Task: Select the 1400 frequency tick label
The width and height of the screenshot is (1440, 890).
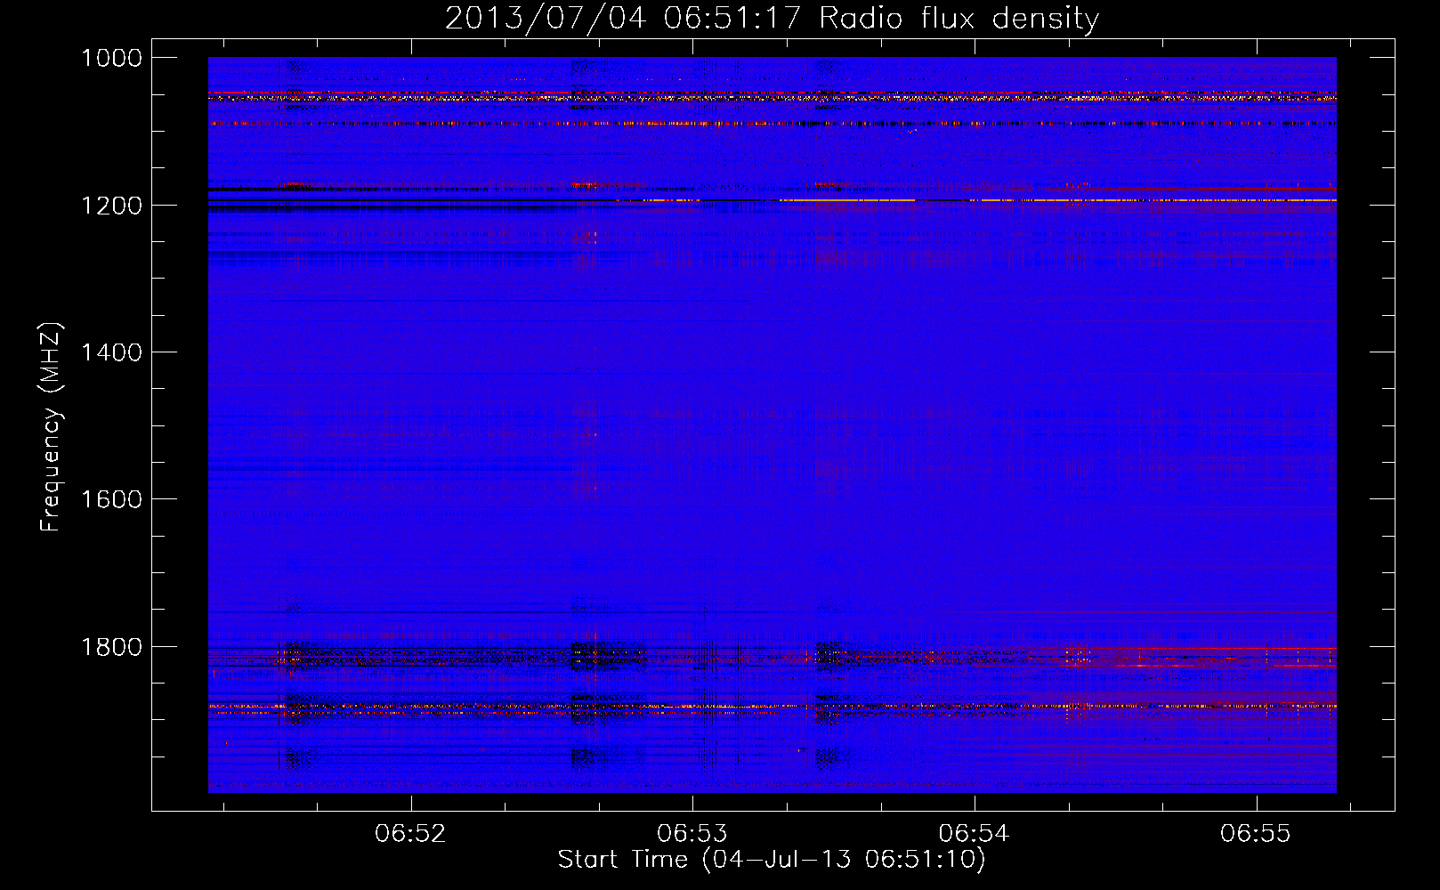Action: coord(111,352)
